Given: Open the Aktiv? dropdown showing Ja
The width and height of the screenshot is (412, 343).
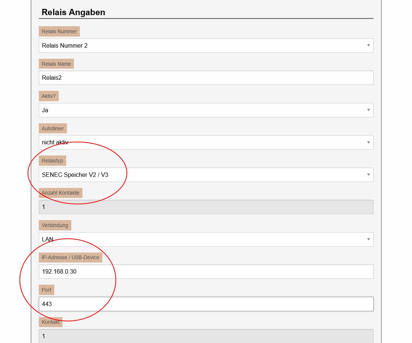Looking at the screenshot, I should point(206,110).
